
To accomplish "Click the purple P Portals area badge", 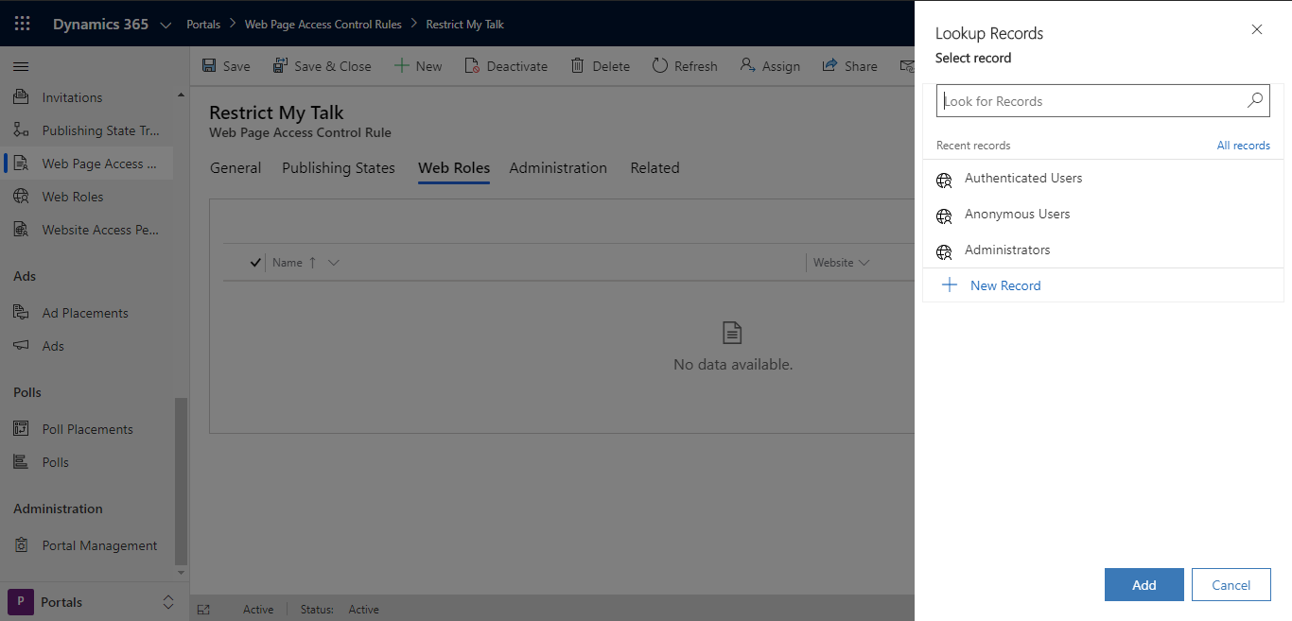I will click(20, 602).
